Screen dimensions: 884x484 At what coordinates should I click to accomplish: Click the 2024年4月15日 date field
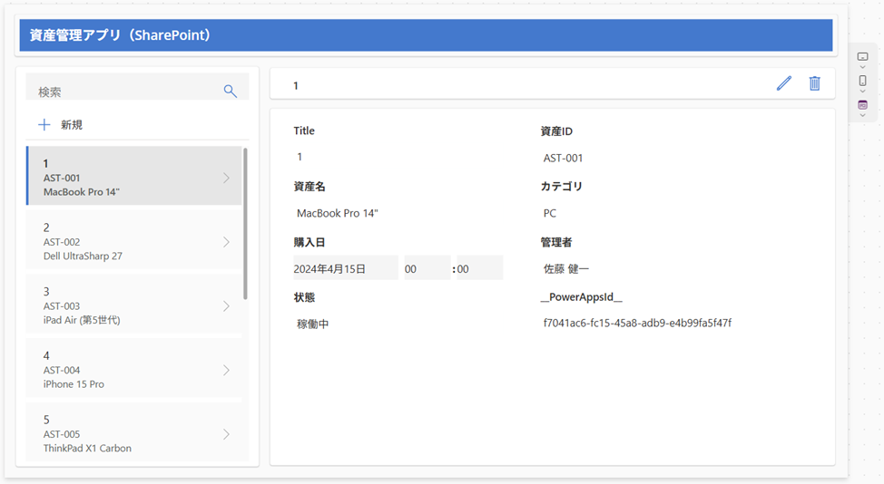coord(346,268)
